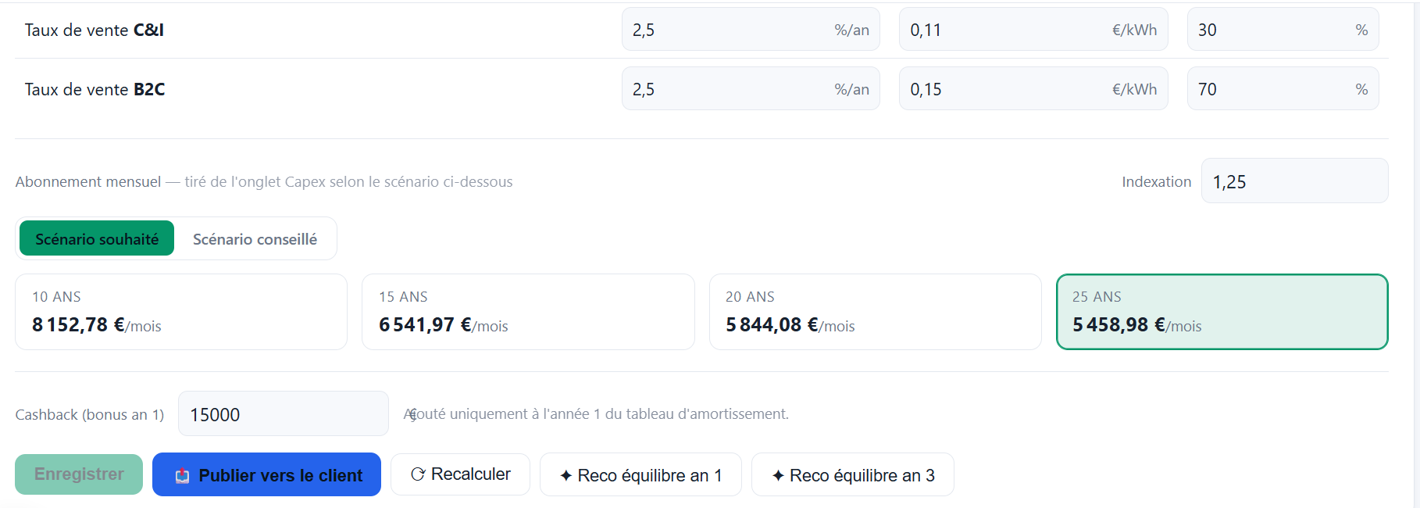The image size is (1420, 508).
Task: Focus the Indexation input field
Action: point(1293,181)
